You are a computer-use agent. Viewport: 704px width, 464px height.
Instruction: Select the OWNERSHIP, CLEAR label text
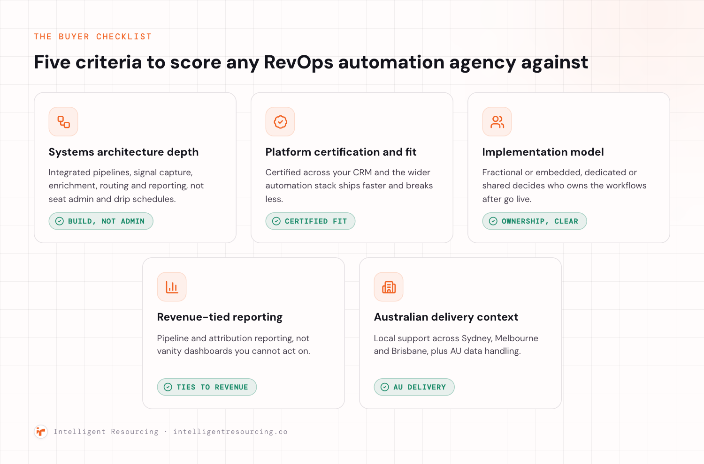click(540, 221)
